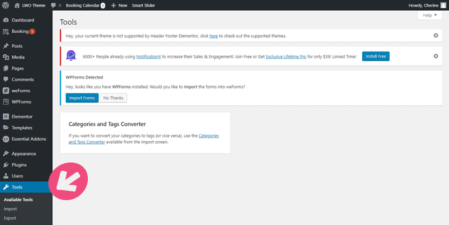Open the Exclusive Lifetime Pro link
449x225 pixels.
(x=286, y=56)
